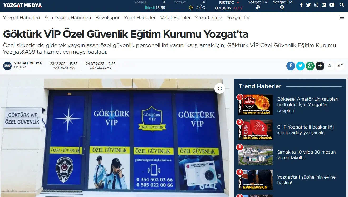The height and width of the screenshot is (197, 348).
Task: Click YOZGAT MEDYA editor name
Action: click(x=28, y=63)
